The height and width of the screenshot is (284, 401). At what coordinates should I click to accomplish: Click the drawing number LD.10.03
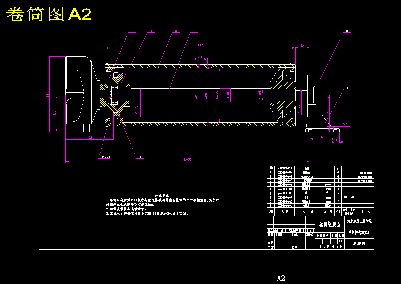pyautogui.click(x=359, y=243)
